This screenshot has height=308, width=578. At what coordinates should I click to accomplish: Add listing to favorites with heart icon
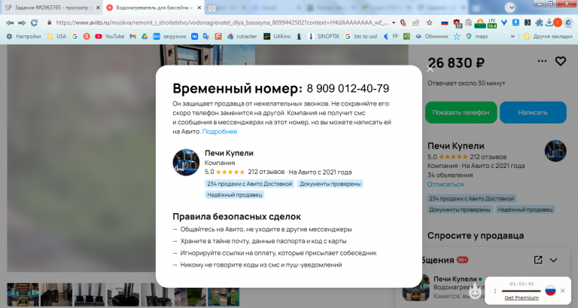(x=561, y=61)
